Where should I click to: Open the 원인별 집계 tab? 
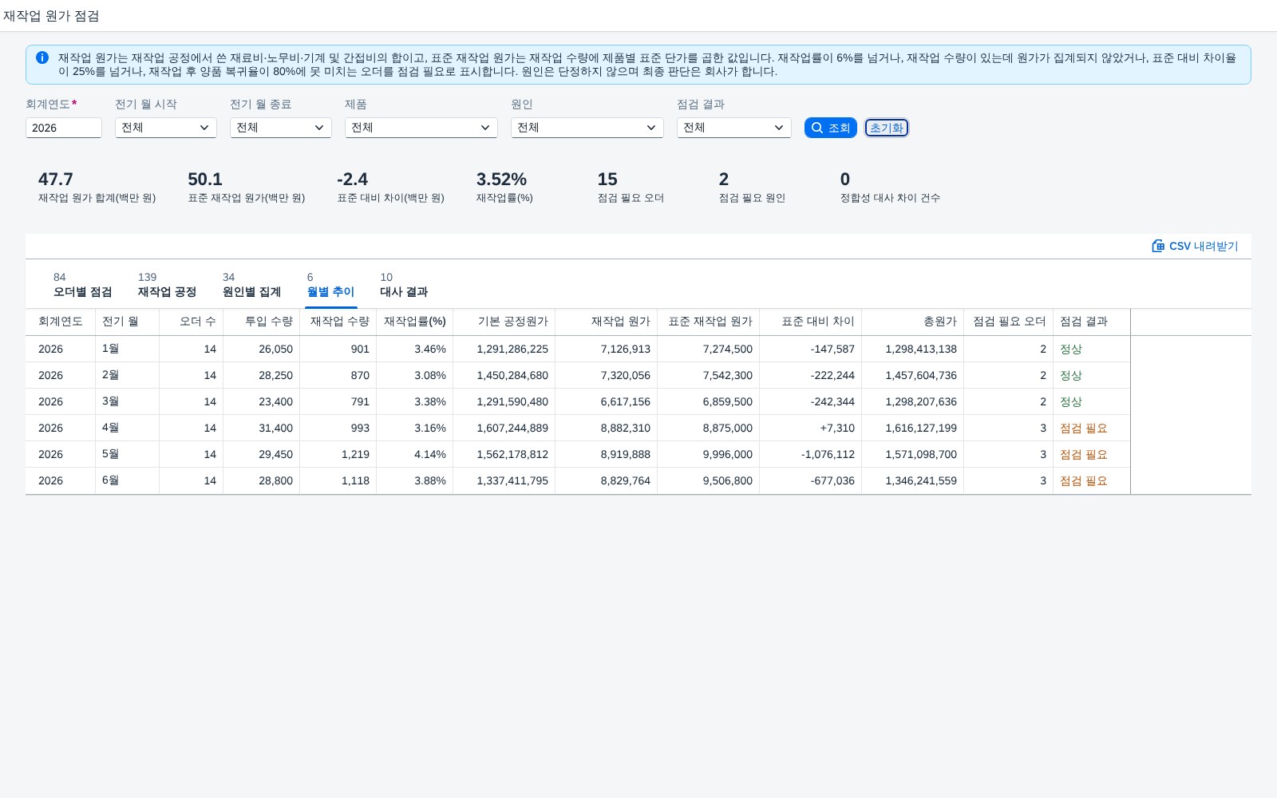[x=251, y=285]
